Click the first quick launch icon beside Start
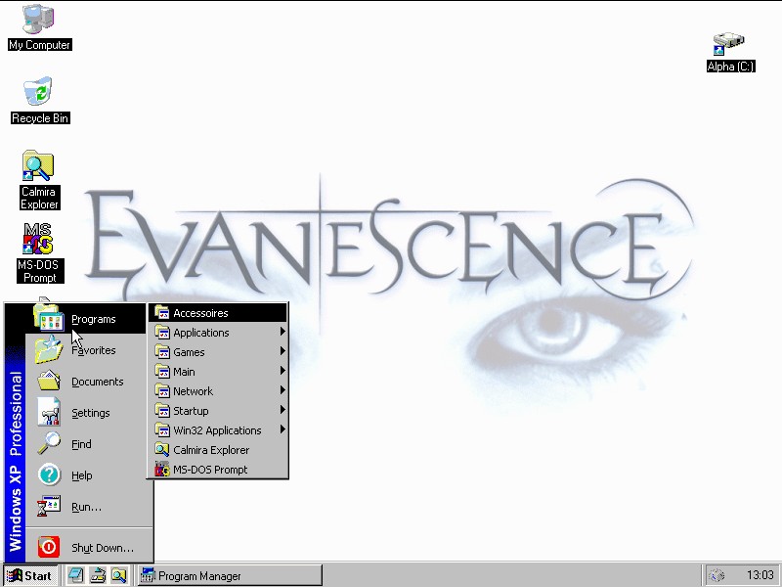The height and width of the screenshot is (587, 782). [x=76, y=575]
